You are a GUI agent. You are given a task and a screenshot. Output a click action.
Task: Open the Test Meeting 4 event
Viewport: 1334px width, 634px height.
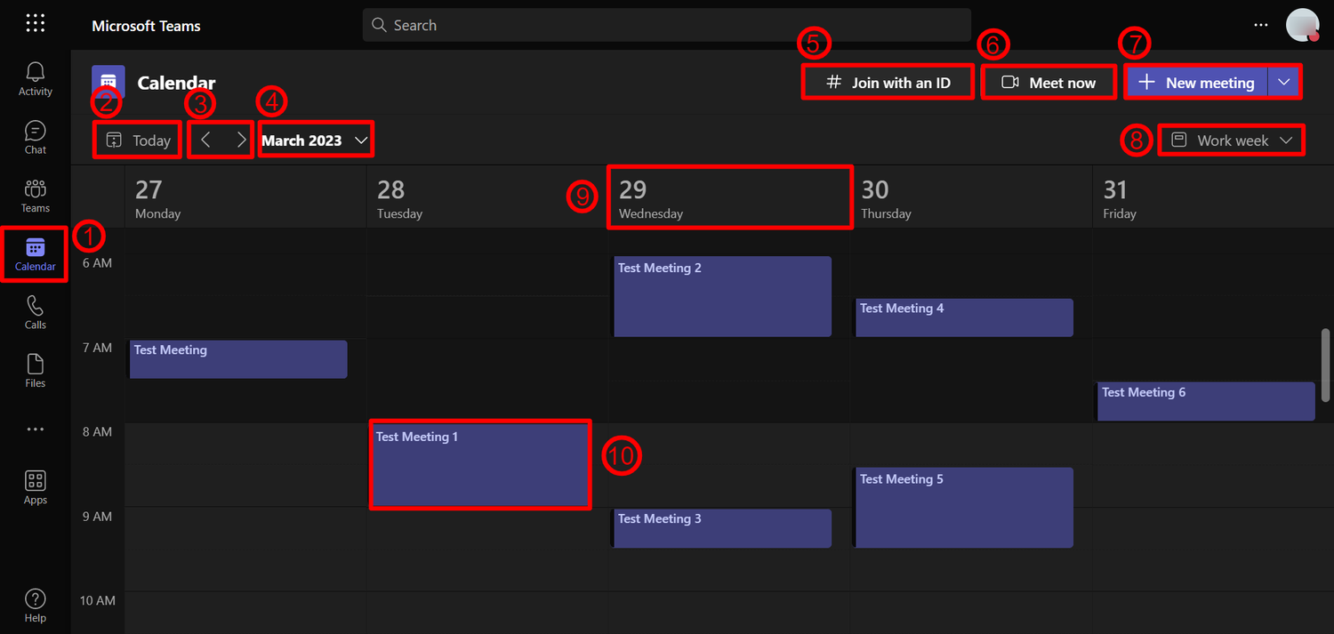coord(964,317)
